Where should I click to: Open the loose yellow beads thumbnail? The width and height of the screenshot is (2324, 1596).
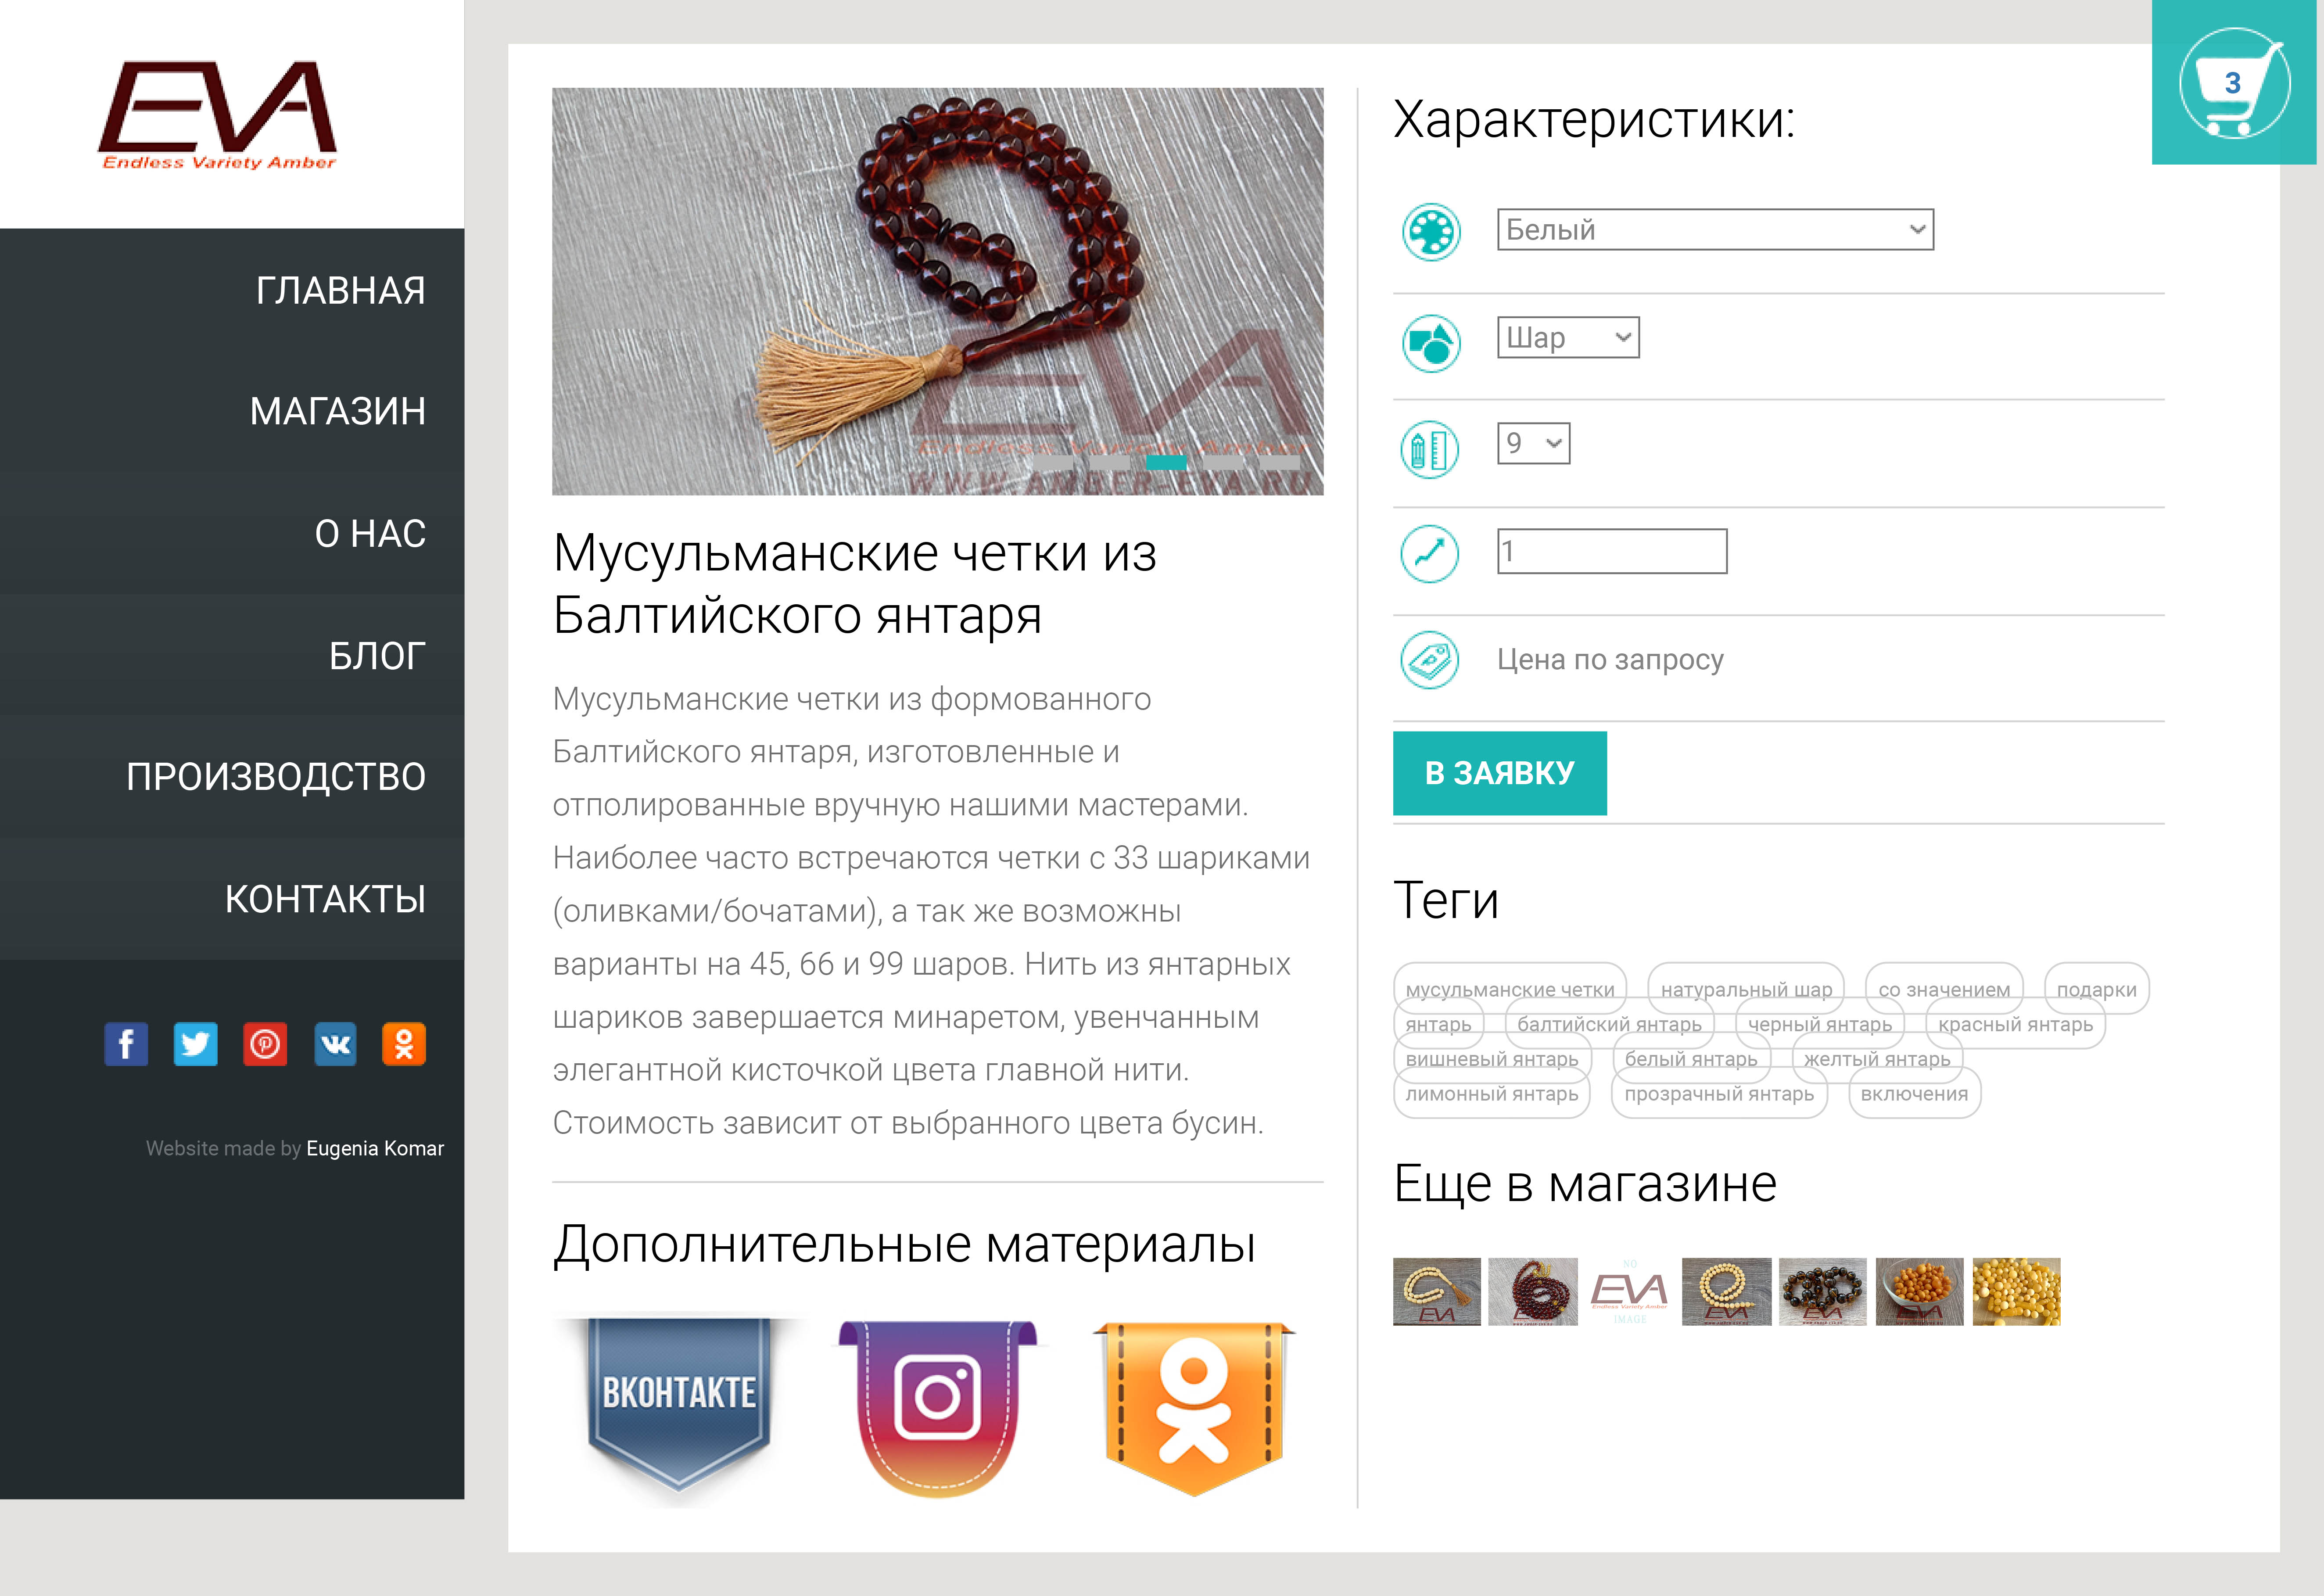[2017, 1291]
